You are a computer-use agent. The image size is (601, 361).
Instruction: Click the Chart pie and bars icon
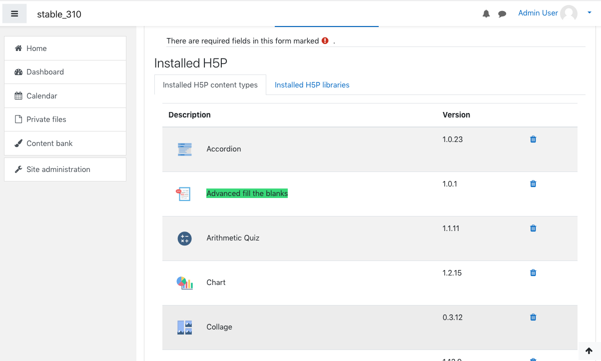185,282
